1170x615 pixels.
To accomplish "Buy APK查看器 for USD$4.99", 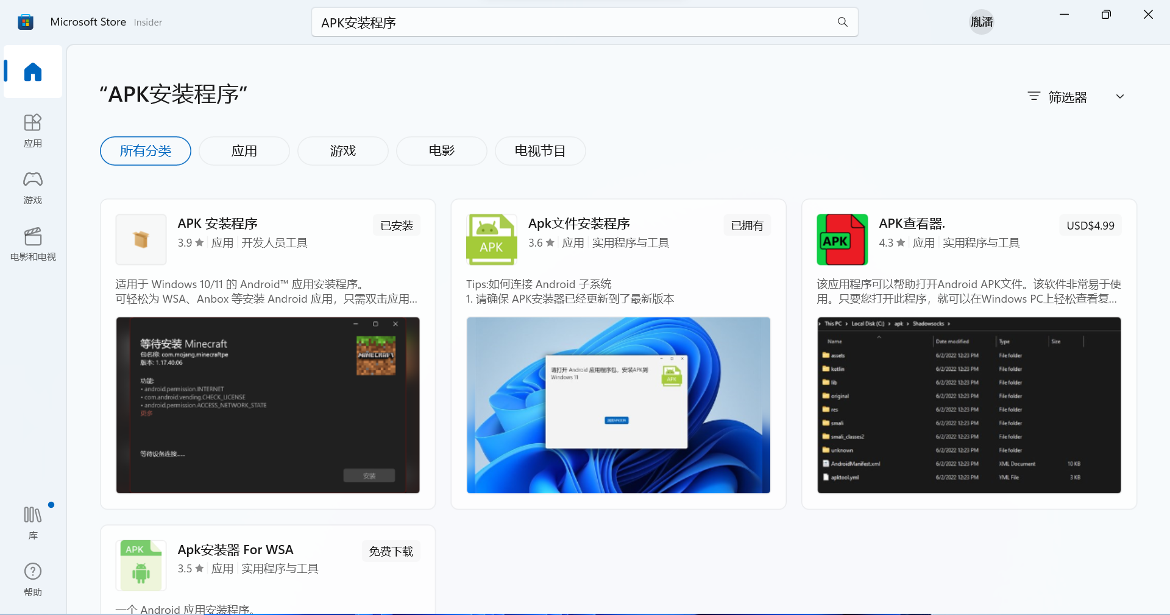I will tap(1090, 225).
